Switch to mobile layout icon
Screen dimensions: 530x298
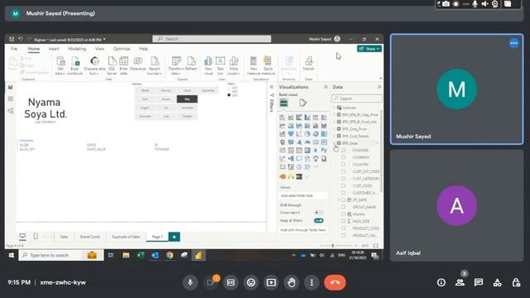point(36,236)
